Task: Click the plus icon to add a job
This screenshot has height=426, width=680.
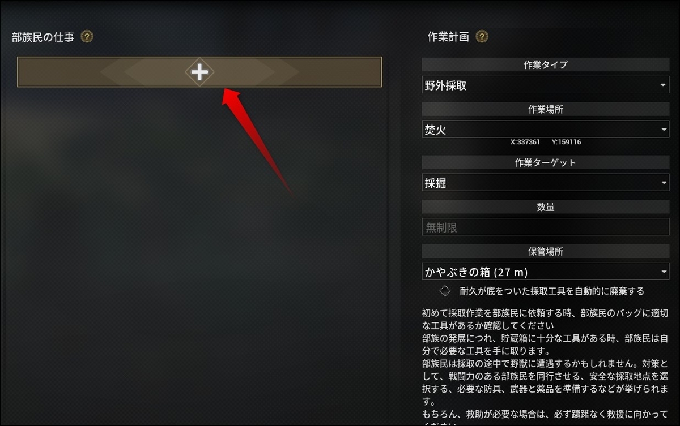Action: (199, 72)
